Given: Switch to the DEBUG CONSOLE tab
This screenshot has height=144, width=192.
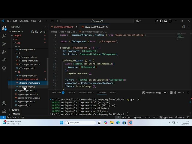Looking at the screenshot, I should click(x=86, y=93).
